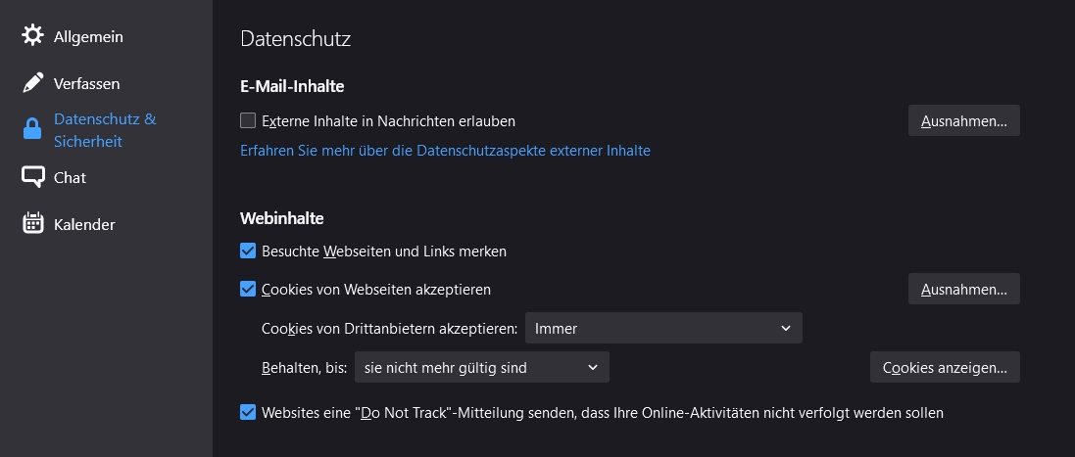1075x457 pixels.
Task: Open the third-party cookies 'Immer' dropdown
Action: (x=663, y=329)
